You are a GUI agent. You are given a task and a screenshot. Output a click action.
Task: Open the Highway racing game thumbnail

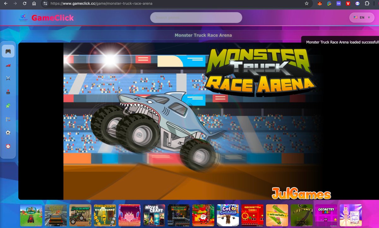56,215
